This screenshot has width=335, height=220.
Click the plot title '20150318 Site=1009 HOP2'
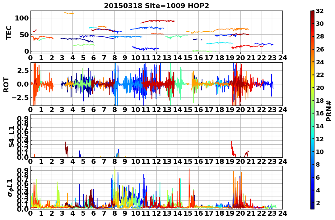coord(156,6)
